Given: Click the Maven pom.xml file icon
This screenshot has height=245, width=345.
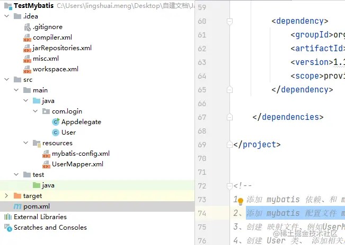Looking at the screenshot, I should [17, 206].
